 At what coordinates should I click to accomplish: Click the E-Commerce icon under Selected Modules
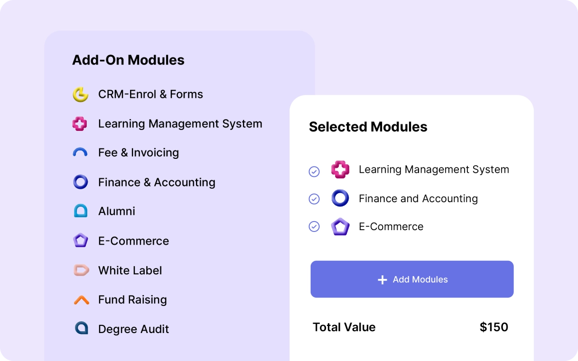[x=340, y=227]
